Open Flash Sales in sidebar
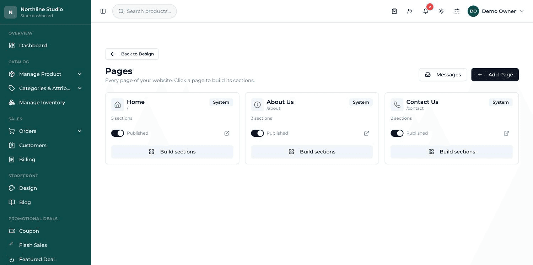This screenshot has height=265, width=533. point(45,245)
